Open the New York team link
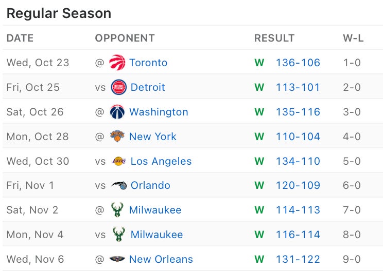383x272 pixels. coord(152,137)
